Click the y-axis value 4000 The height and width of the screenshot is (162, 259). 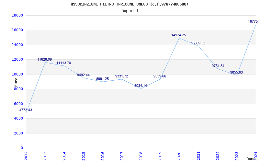(18, 119)
